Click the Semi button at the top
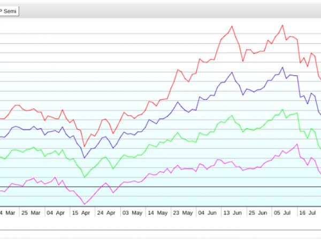 click(9, 11)
